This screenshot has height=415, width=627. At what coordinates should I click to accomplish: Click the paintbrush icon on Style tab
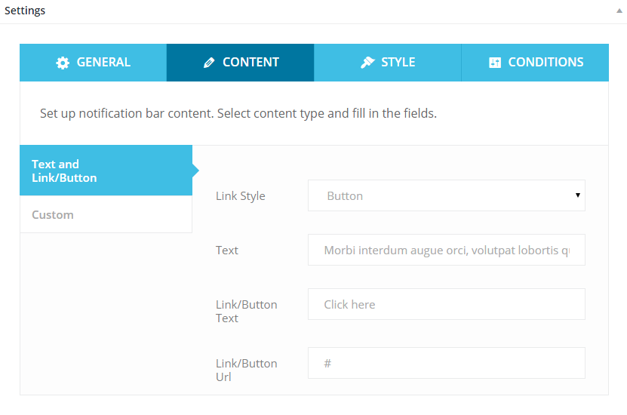[x=367, y=63]
